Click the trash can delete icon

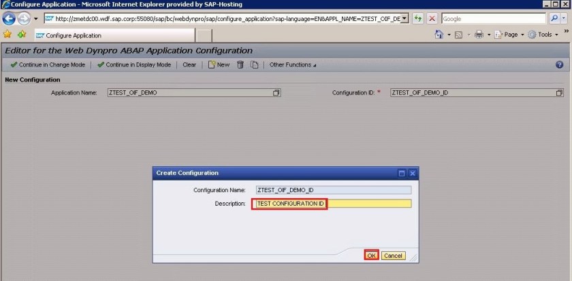(240, 64)
